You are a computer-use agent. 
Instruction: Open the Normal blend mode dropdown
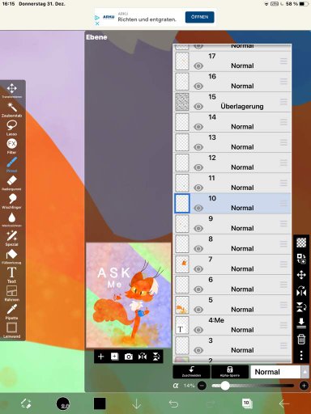tap(279, 372)
